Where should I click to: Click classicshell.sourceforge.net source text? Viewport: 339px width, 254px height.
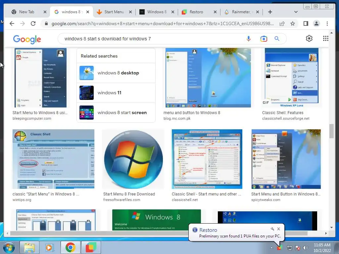coord(286,119)
